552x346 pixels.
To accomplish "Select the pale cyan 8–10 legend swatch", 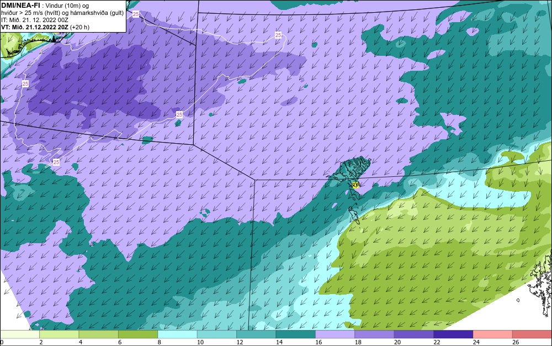I will [x=177, y=334].
